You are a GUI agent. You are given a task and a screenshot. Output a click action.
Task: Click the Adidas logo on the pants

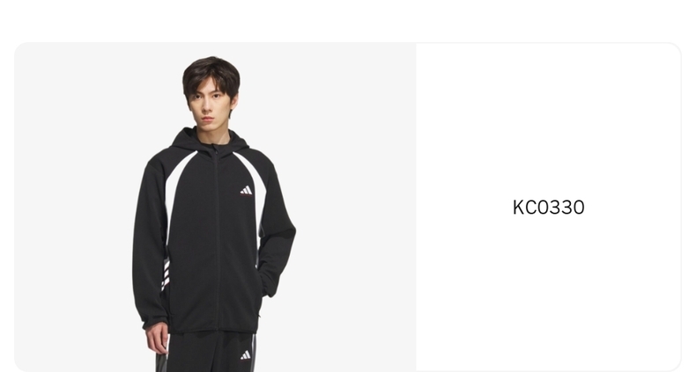246,355
